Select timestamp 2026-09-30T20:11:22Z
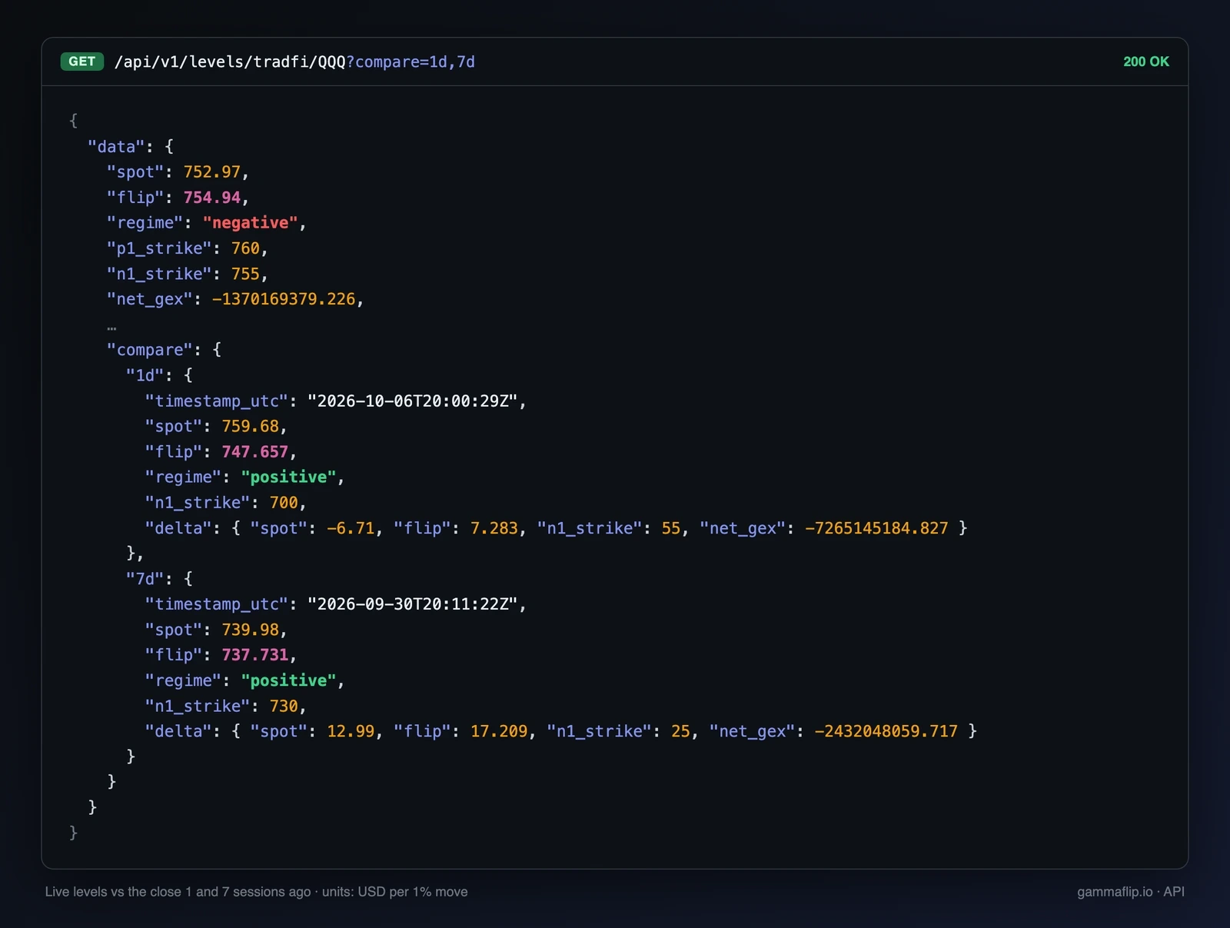1230x928 pixels. pos(413,604)
